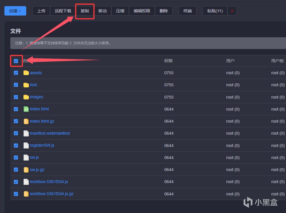The width and height of the screenshot is (286, 213).
Task: Click the 0755 permission of assets
Action: tap(169, 73)
